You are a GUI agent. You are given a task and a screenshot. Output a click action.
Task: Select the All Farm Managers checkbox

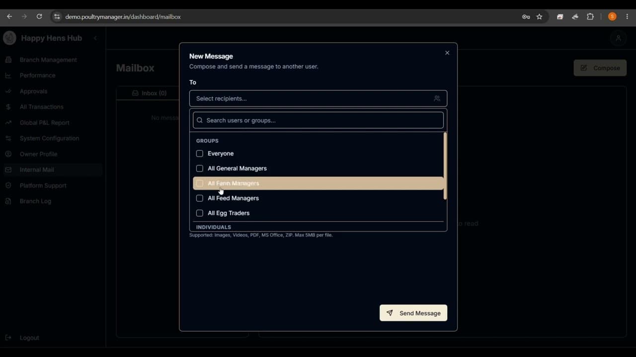pyautogui.click(x=200, y=183)
